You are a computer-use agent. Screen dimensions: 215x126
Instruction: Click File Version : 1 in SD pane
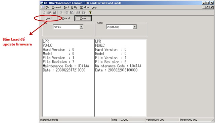(58, 58)
